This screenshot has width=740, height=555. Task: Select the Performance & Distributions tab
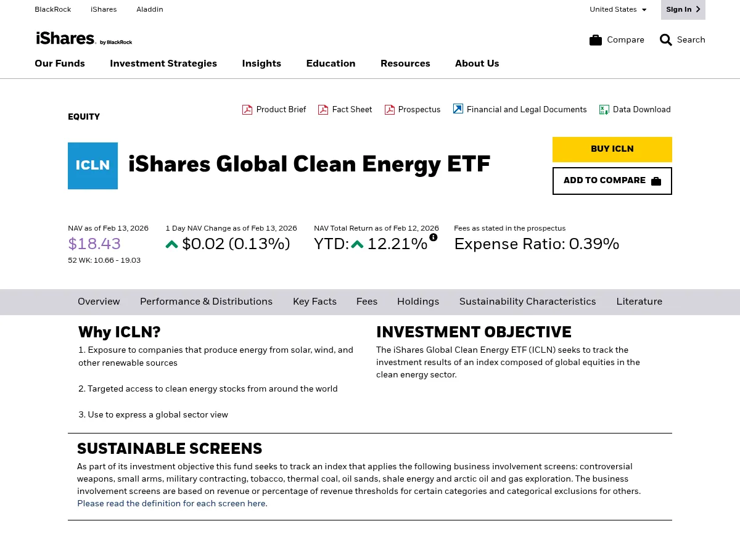(206, 302)
